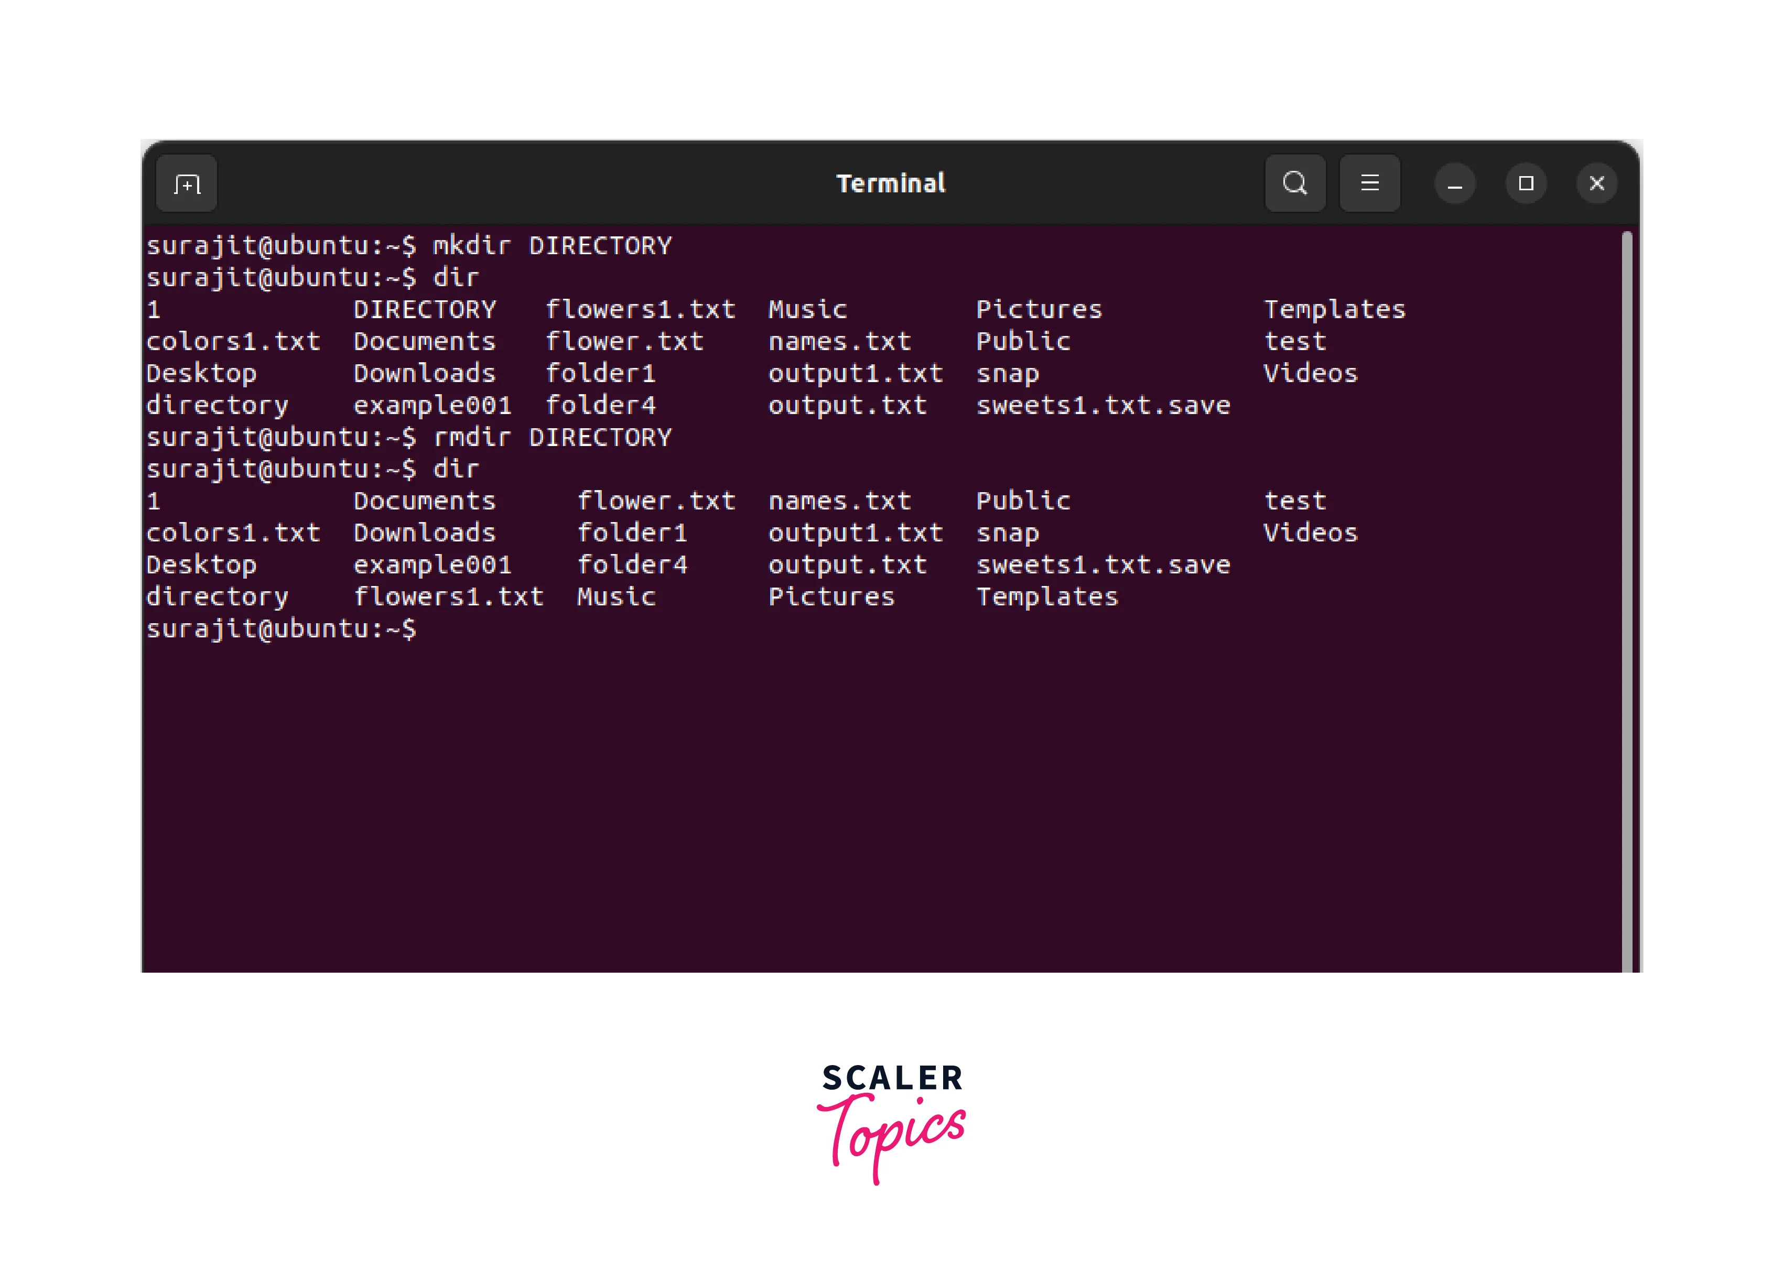Click the terminal vertical scrollbar
This screenshot has height=1281, width=1783.
(1627, 598)
